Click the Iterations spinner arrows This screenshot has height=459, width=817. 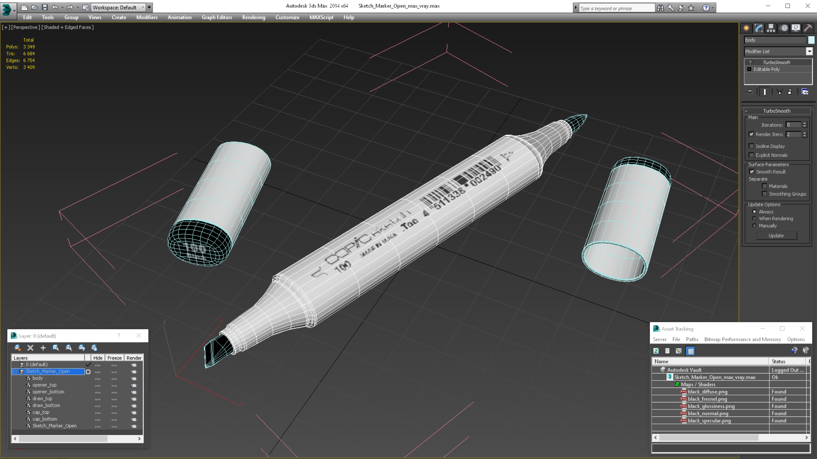tap(805, 125)
